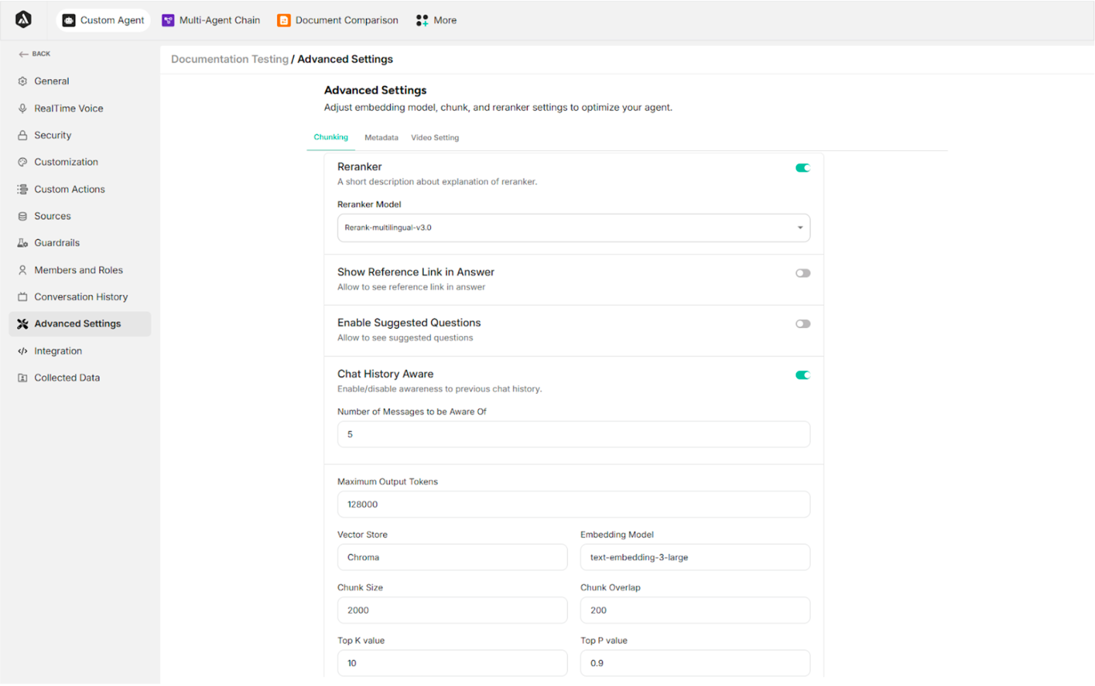Viewport: 1095px width, 686px height.
Task: Disable the Reranker toggle
Action: point(803,168)
